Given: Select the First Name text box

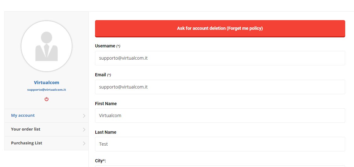Looking at the screenshot, I should point(220,116).
